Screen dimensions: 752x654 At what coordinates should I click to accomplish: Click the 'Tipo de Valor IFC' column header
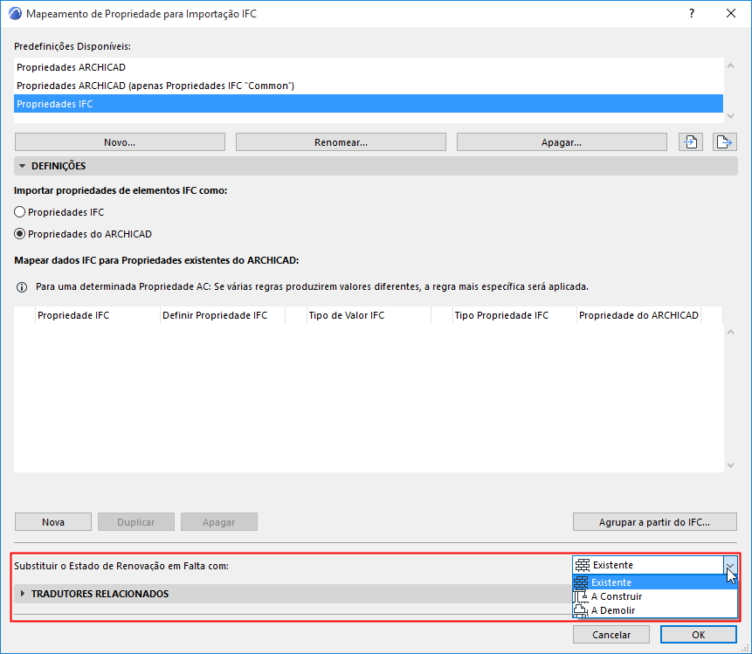coord(369,315)
